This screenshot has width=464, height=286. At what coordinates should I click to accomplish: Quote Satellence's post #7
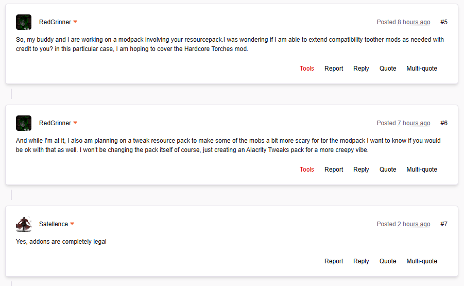388,261
